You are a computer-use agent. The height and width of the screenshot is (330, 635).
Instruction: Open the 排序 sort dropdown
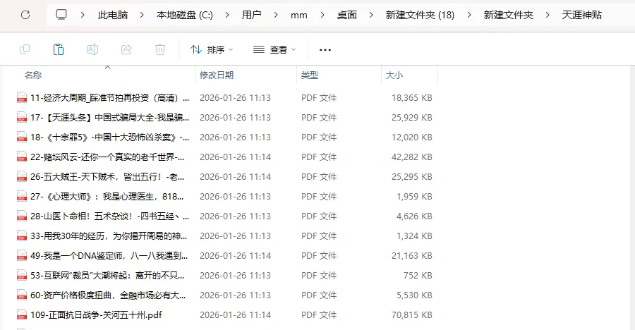point(212,49)
